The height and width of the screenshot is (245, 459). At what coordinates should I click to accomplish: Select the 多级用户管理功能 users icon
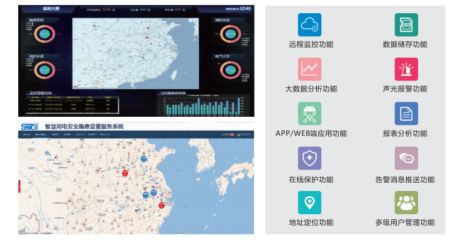pos(406,203)
